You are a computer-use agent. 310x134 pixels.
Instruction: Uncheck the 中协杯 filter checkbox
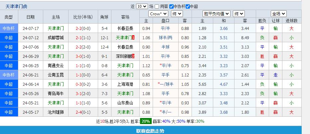(171, 6)
